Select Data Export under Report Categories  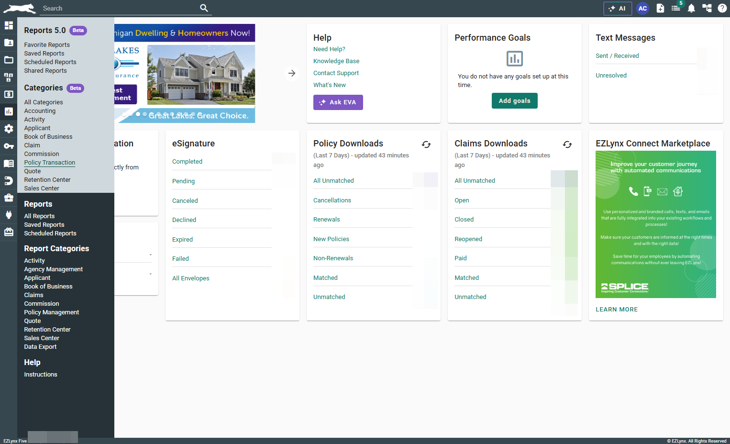coord(40,347)
